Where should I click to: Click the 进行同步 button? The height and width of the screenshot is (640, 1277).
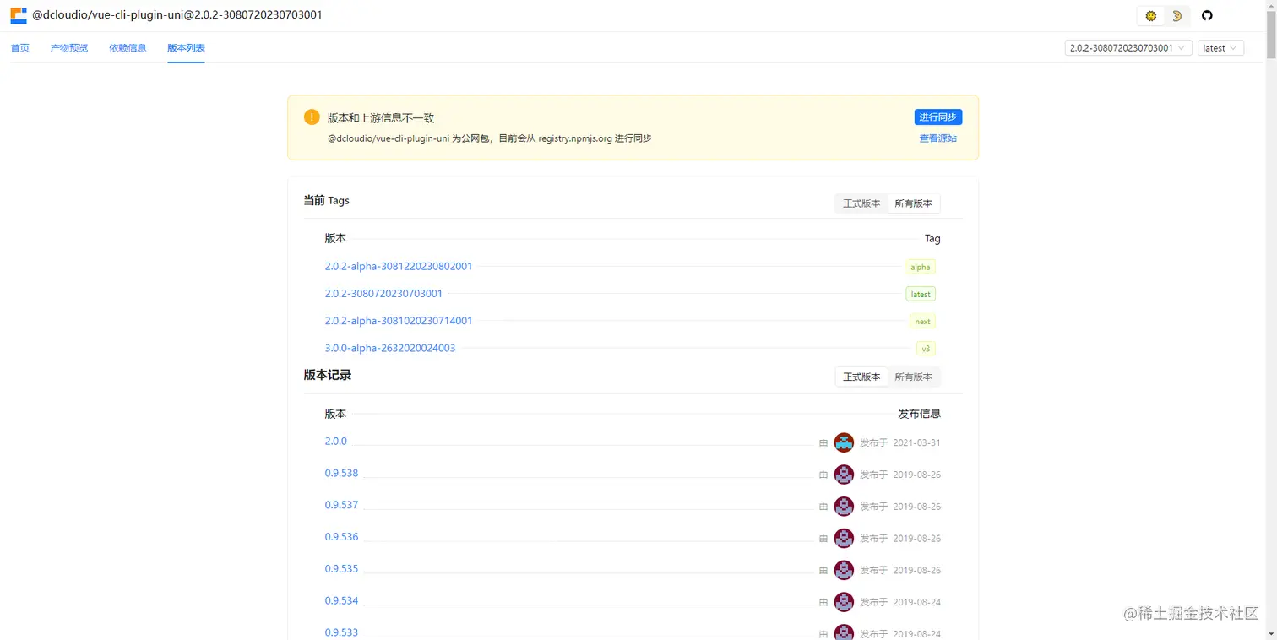coord(937,117)
